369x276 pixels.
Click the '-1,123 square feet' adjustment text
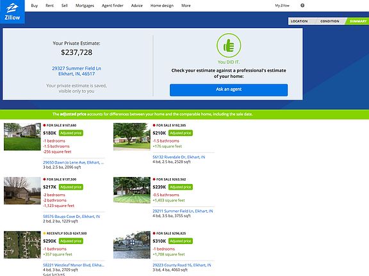click(x=58, y=206)
